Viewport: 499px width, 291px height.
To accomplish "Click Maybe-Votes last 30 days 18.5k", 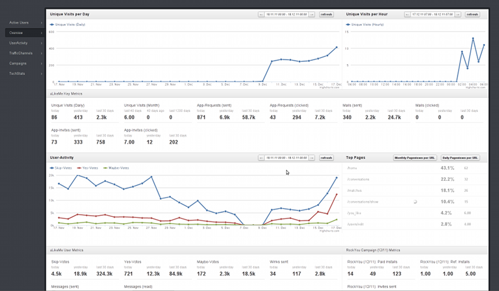I will [x=248, y=273].
